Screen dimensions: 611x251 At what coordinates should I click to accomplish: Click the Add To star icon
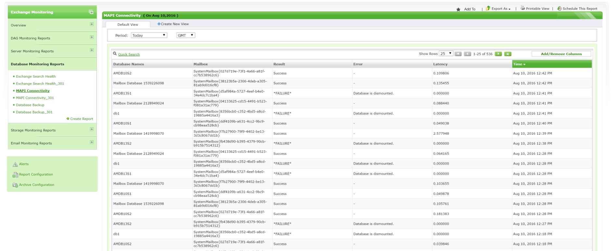(458, 9)
